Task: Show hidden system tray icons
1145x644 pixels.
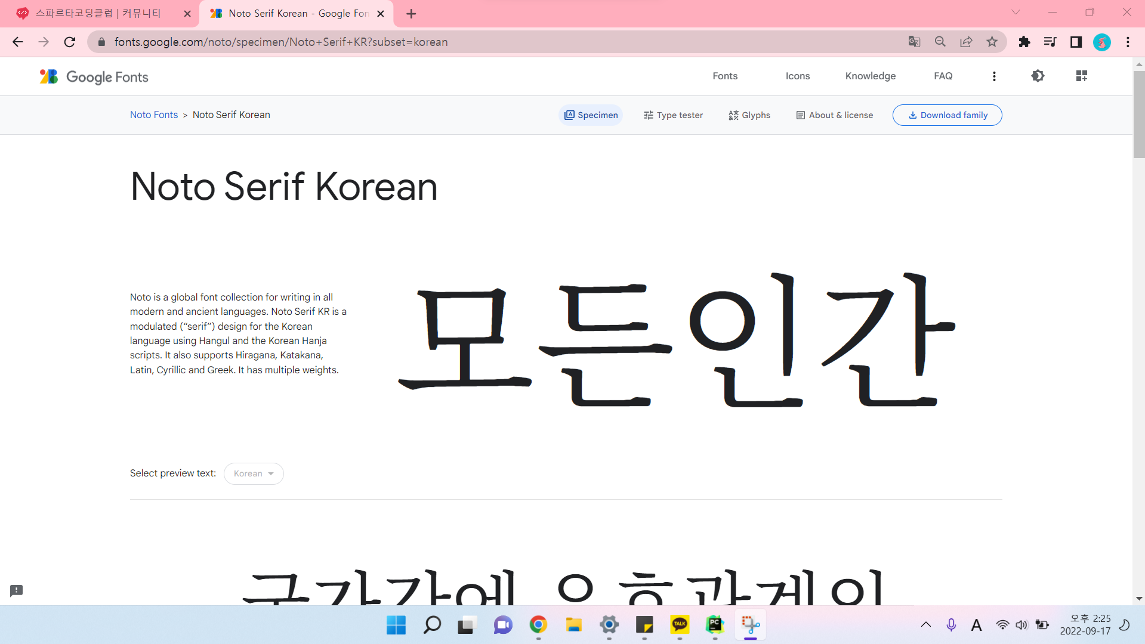Action: [925, 625]
